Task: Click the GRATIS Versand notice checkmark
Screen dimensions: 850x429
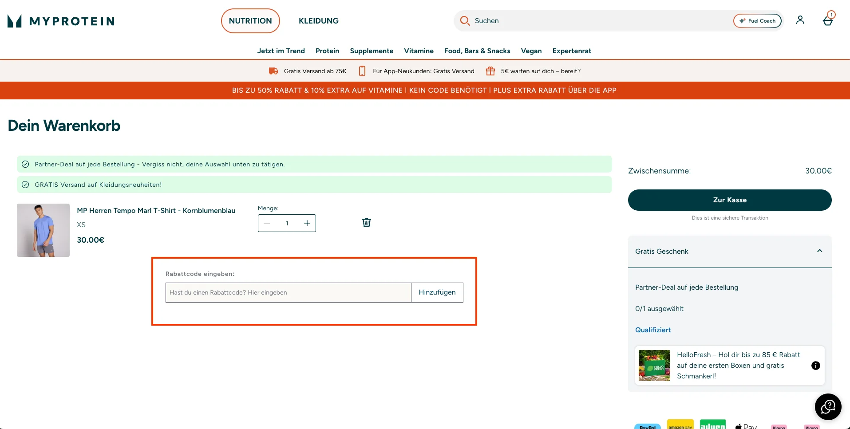Action: [x=26, y=185]
